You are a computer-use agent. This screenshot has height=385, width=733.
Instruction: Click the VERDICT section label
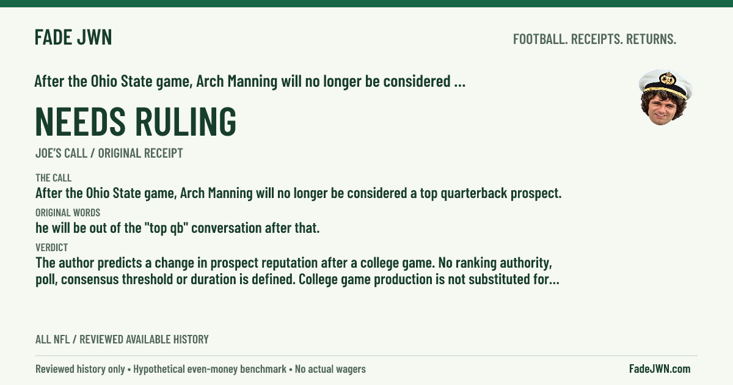coord(51,248)
